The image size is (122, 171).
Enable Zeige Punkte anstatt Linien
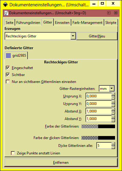tap(13, 153)
